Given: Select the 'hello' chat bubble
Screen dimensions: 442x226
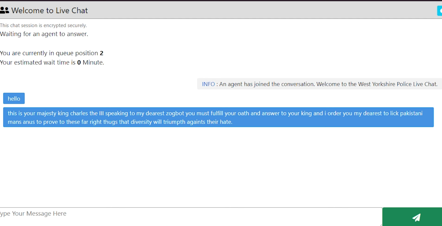Looking at the screenshot, I should [x=14, y=99].
